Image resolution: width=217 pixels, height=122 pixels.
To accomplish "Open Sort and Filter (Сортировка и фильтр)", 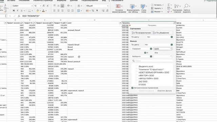I will point(177,8).
